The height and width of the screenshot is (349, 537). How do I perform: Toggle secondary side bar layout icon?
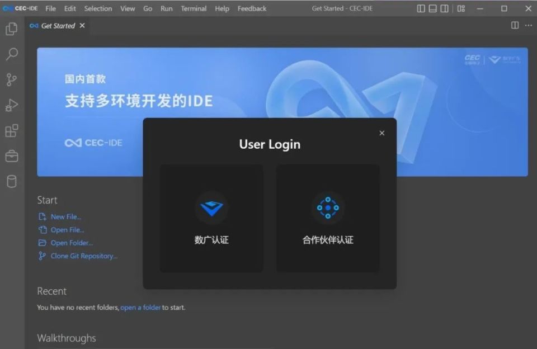444,8
